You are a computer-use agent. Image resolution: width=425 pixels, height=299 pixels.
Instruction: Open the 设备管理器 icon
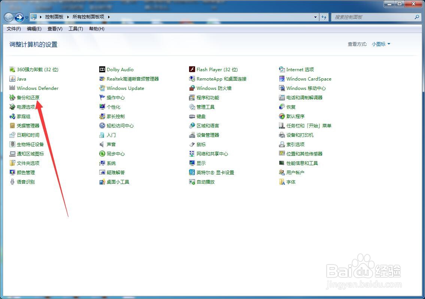[192, 135]
